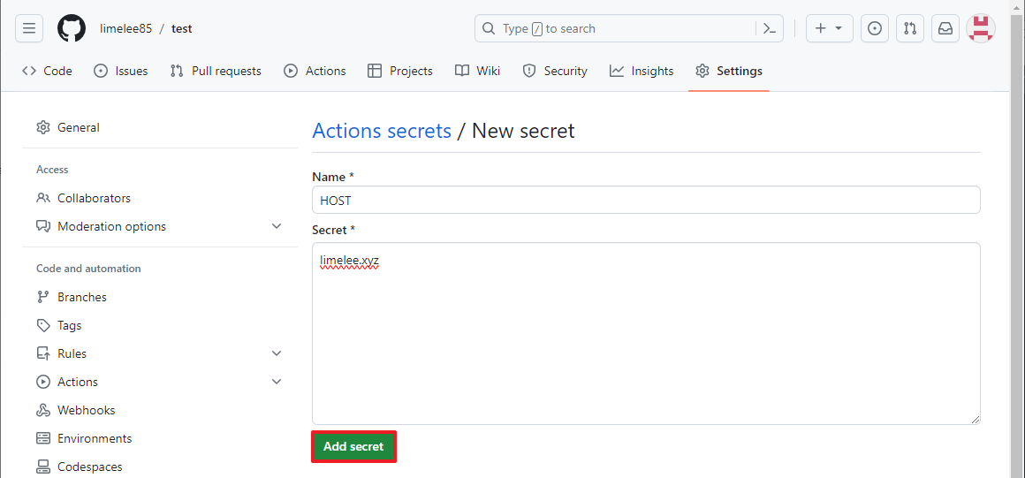Click the Webhooks icon

(43, 410)
